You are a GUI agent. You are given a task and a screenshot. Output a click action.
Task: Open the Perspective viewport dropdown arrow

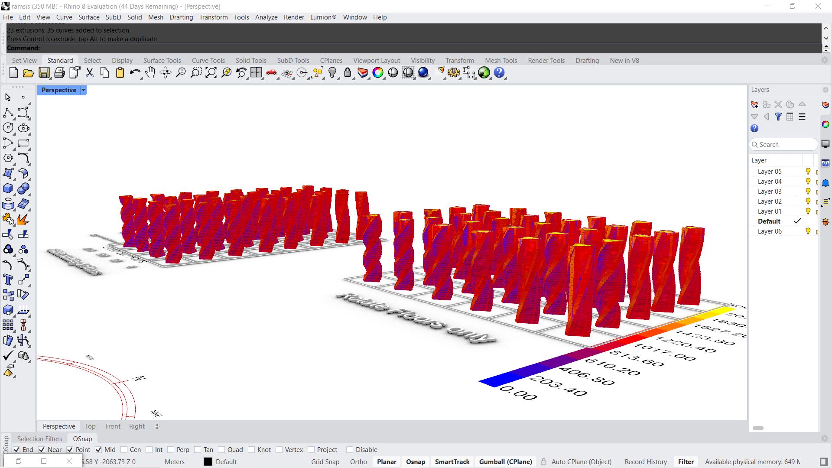click(84, 90)
